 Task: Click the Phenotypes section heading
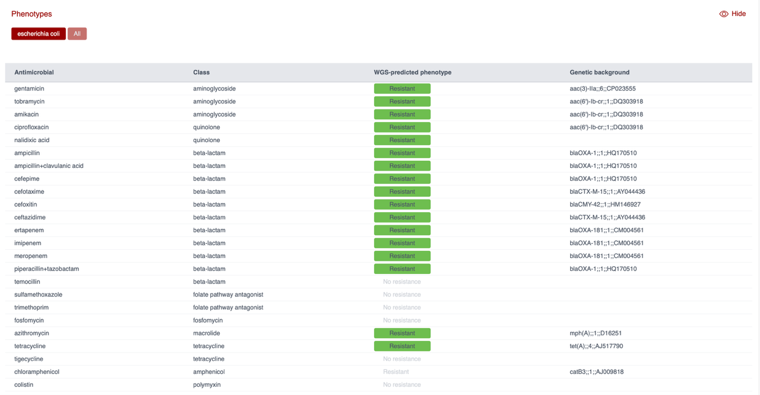click(x=31, y=14)
